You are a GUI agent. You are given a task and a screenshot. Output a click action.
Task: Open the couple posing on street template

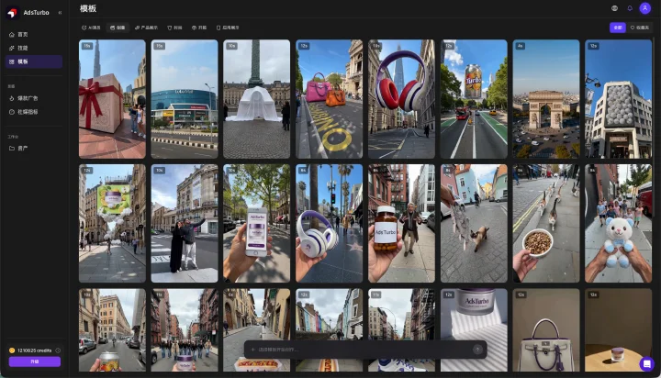point(185,223)
